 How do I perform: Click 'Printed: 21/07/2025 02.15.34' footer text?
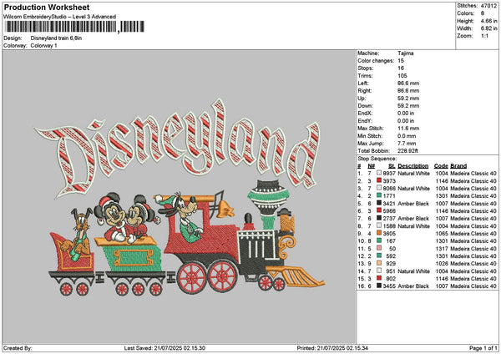[x=332, y=348]
